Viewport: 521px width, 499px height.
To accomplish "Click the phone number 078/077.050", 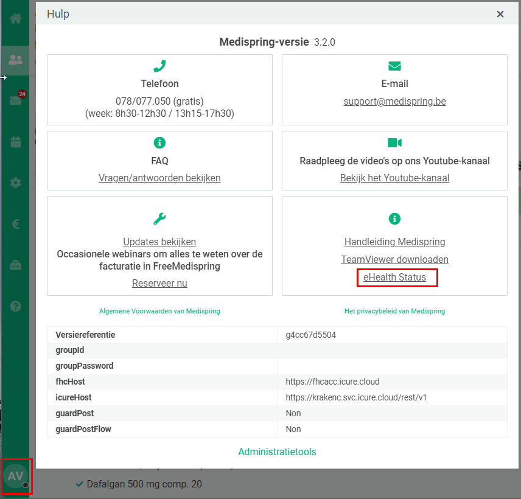I will (143, 102).
